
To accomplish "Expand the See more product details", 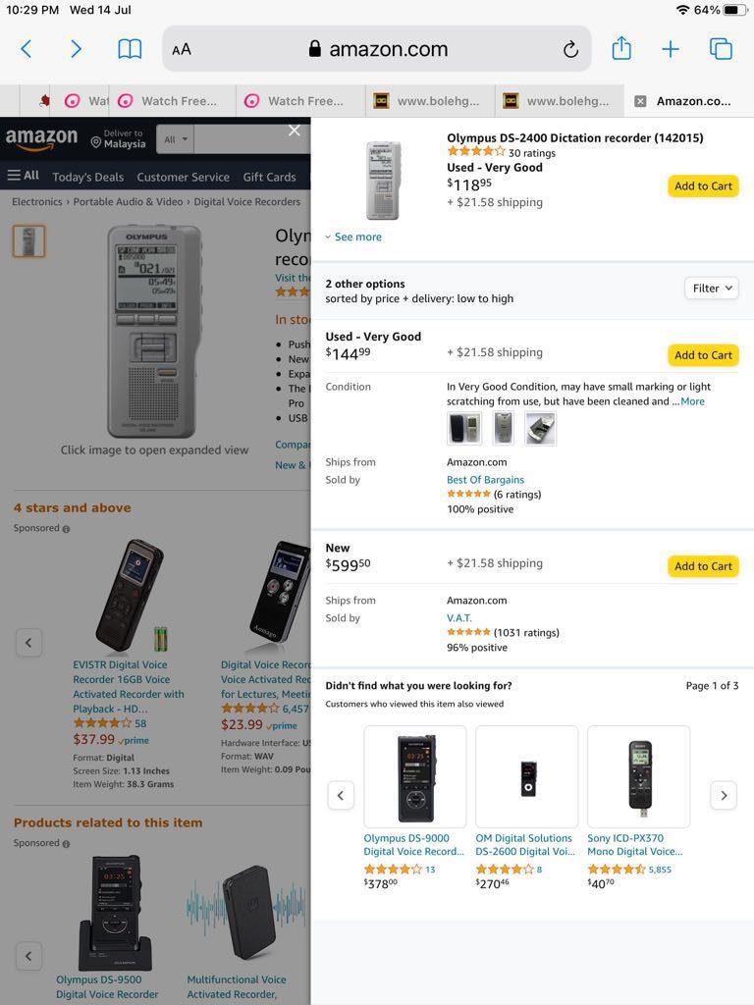I will point(353,237).
